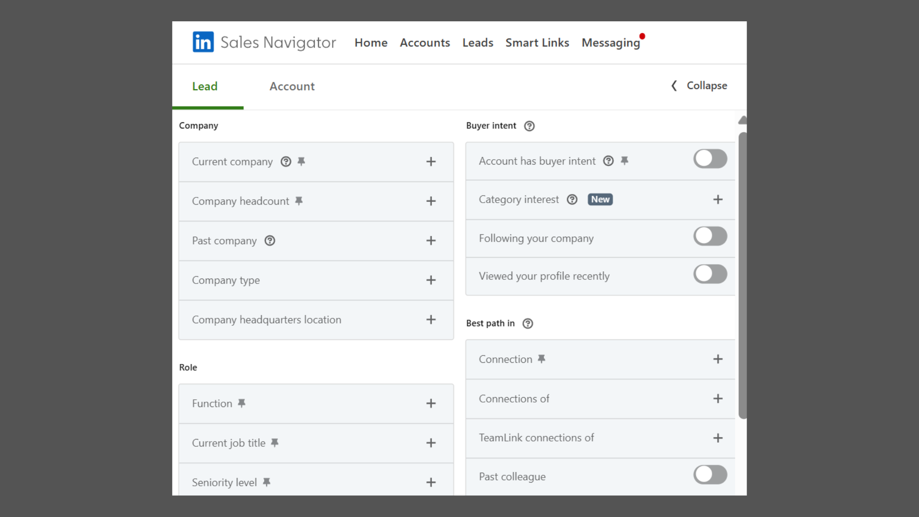
Task: Click the New badge on Category interest
Action: coord(600,199)
